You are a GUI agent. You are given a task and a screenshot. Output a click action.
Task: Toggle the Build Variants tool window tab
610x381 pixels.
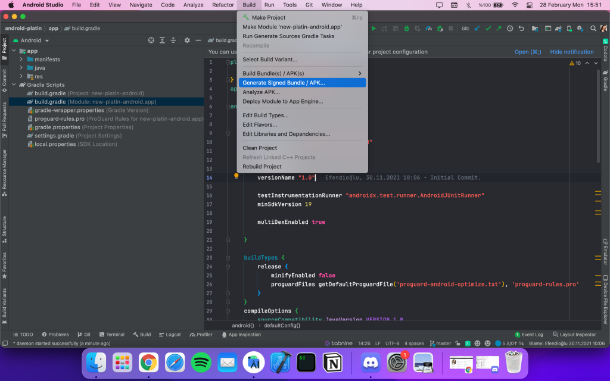pyautogui.click(x=4, y=306)
